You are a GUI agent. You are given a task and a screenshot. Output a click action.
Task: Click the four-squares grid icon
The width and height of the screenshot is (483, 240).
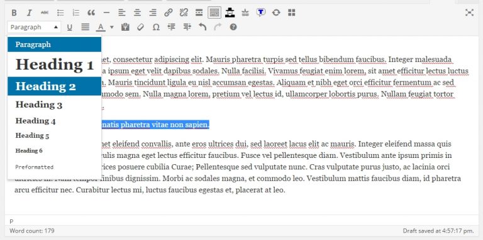[x=291, y=13]
